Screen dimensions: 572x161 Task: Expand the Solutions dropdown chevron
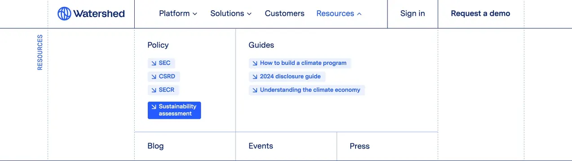coord(249,14)
